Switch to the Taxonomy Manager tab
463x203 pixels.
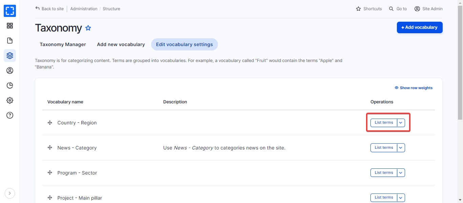[63, 44]
